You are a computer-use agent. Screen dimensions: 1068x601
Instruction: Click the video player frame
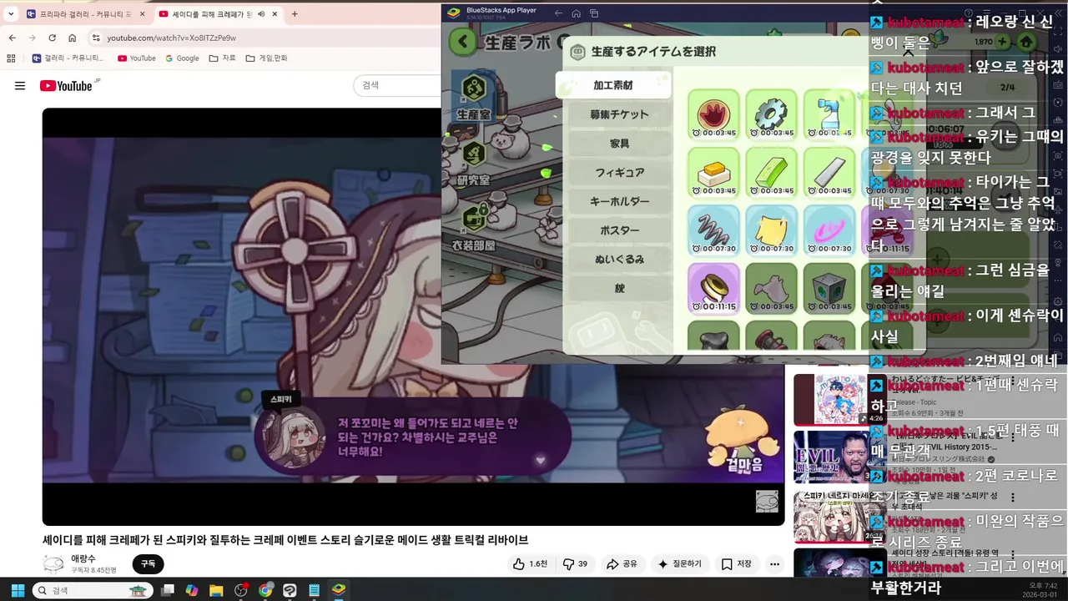413,317
